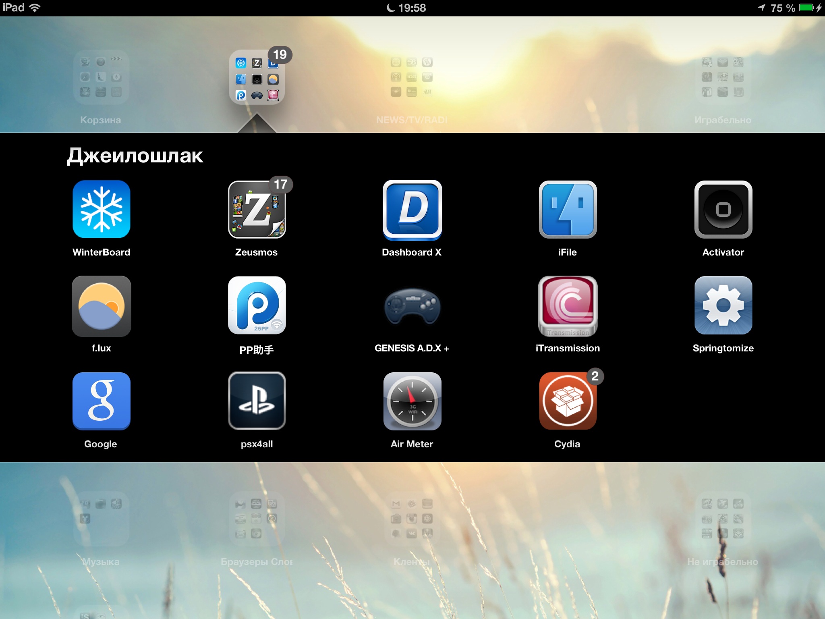Tap the WinterBoard label
This screenshot has height=619, width=825.
click(101, 252)
